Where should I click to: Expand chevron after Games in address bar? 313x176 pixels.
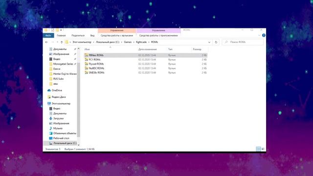[134, 42]
